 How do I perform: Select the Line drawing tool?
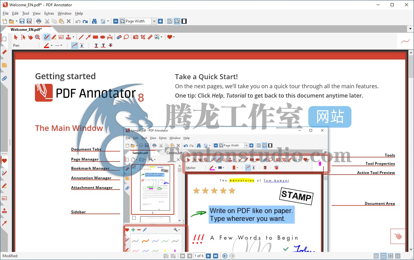pyautogui.click(x=81, y=37)
